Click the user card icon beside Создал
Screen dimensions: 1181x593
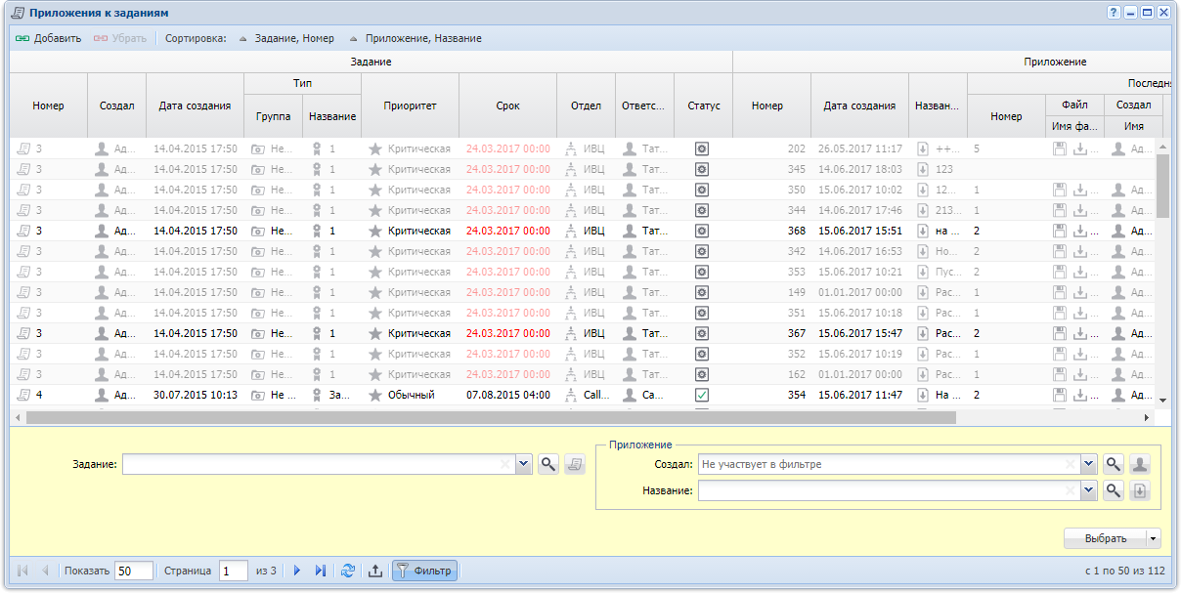click(1140, 465)
